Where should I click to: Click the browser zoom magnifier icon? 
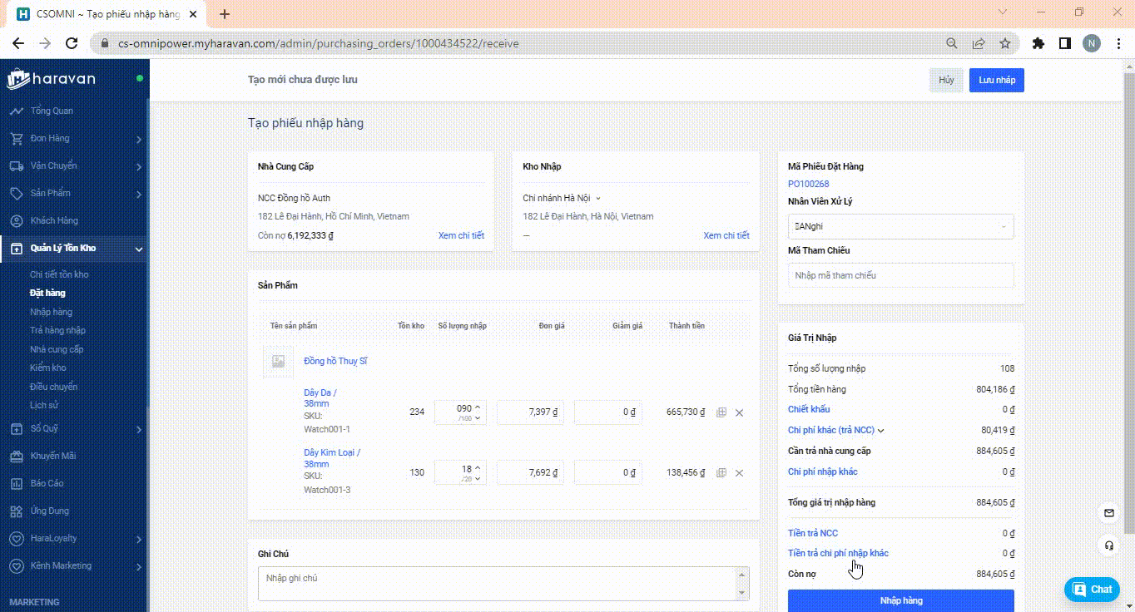[x=952, y=43]
